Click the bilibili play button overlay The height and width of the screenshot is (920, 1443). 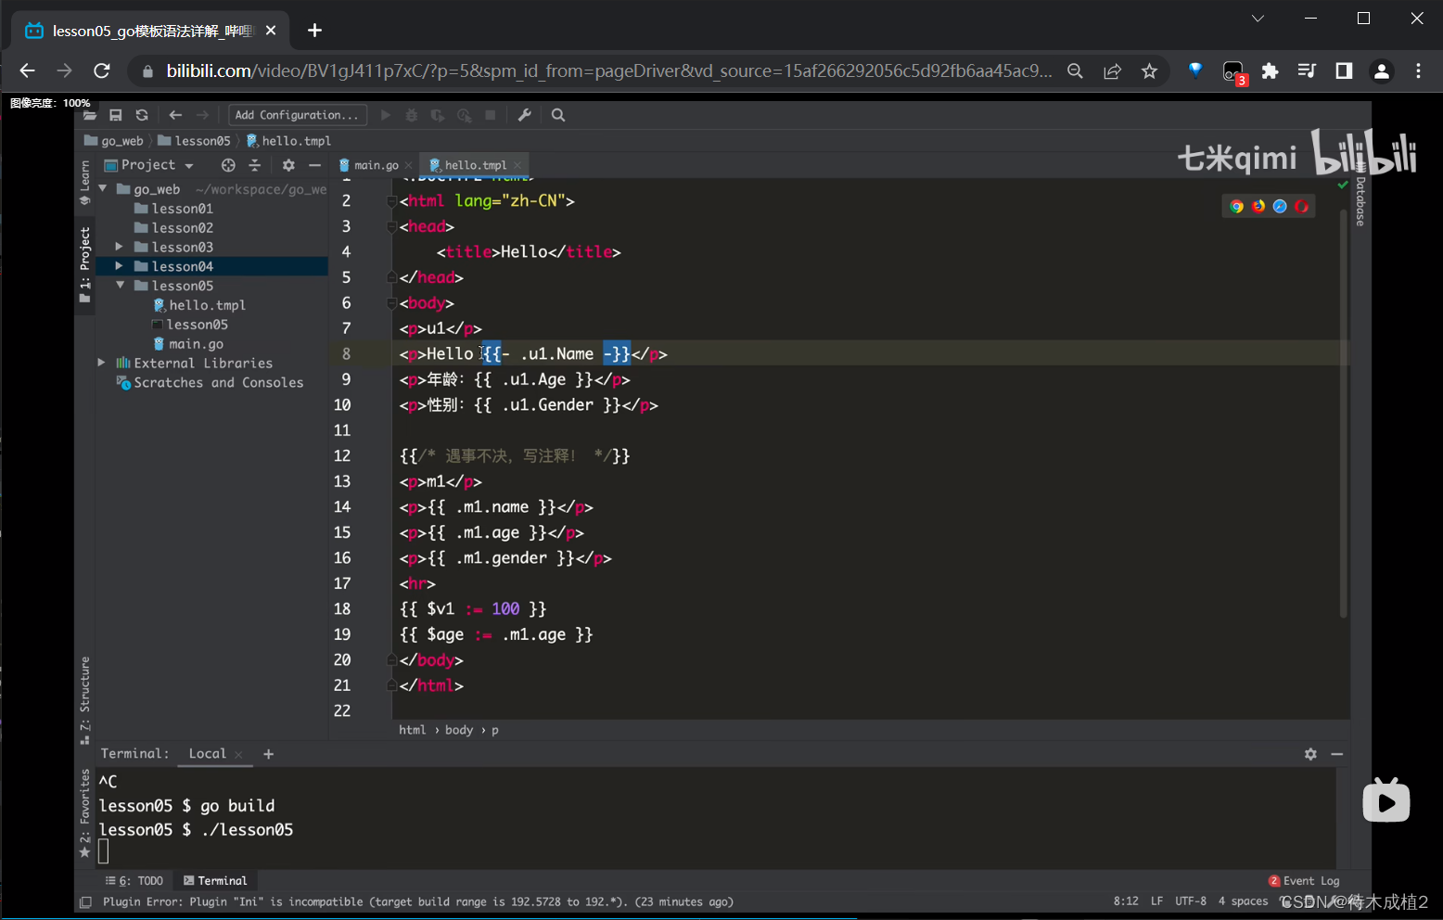coord(1386,801)
